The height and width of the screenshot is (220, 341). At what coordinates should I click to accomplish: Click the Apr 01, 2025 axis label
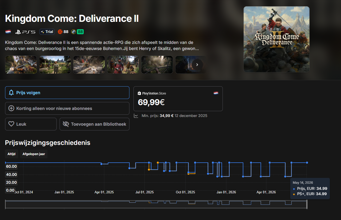pos(104,192)
